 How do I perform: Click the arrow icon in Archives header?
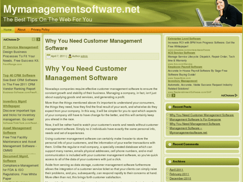170,162
